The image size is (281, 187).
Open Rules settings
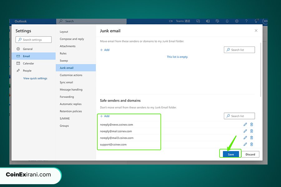point(76,53)
